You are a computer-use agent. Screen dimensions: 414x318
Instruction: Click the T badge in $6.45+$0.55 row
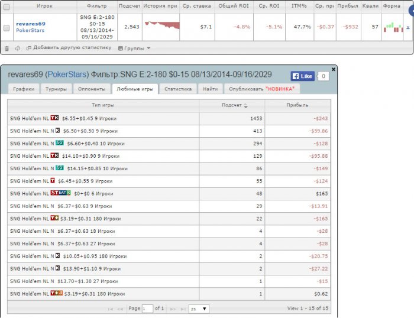click(53, 180)
